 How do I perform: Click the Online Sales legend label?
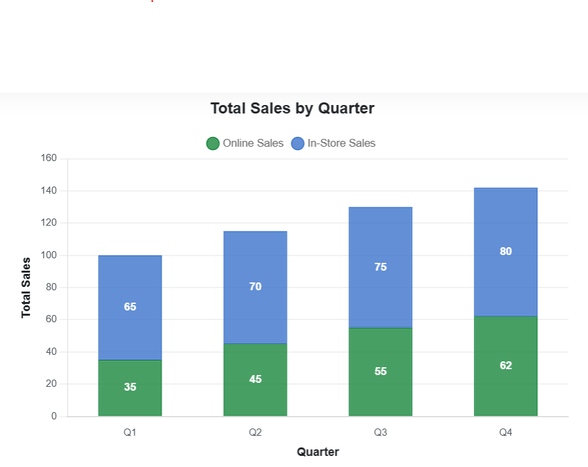pyautogui.click(x=253, y=143)
